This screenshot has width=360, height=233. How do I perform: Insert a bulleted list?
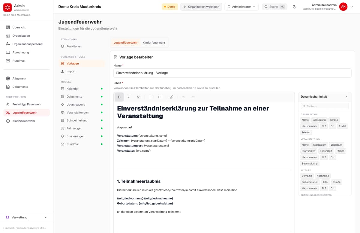pos(150,97)
